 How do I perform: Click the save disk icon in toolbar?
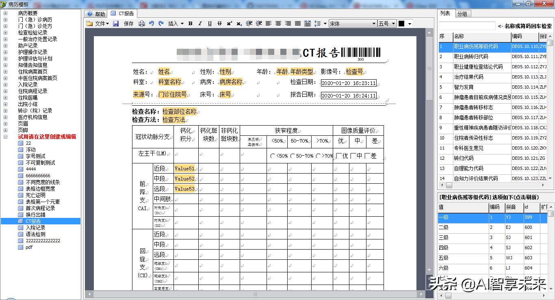[x=116, y=24]
